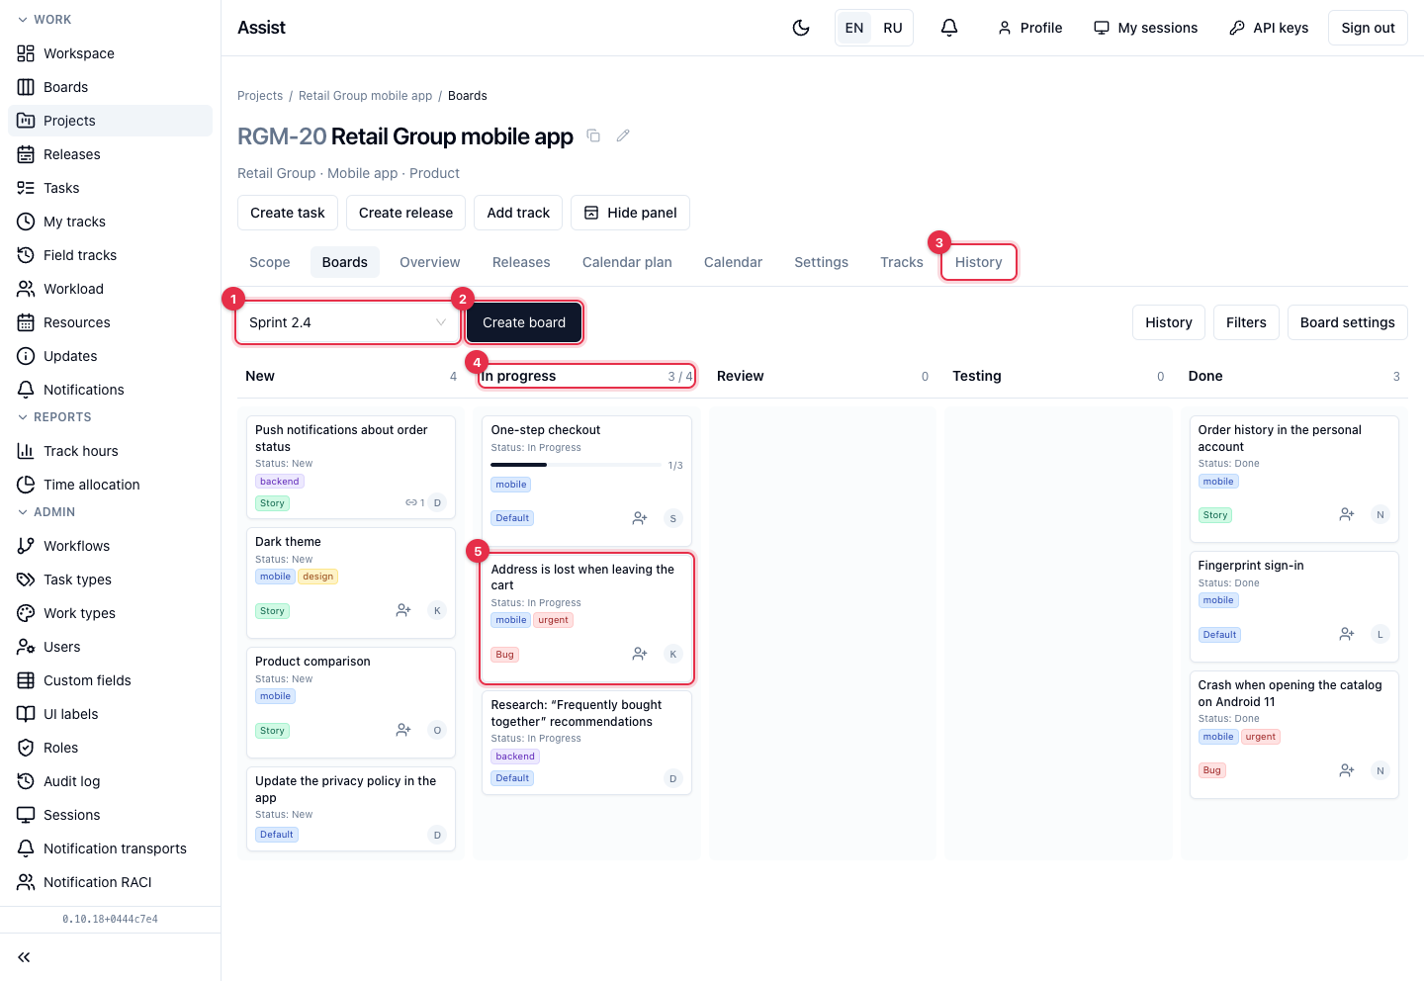Collapse the WORK sidebar section
1424x981 pixels.
(44, 20)
